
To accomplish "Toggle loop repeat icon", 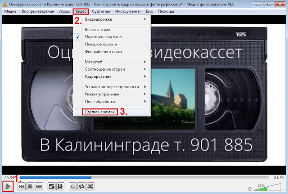I will click(x=81, y=186).
